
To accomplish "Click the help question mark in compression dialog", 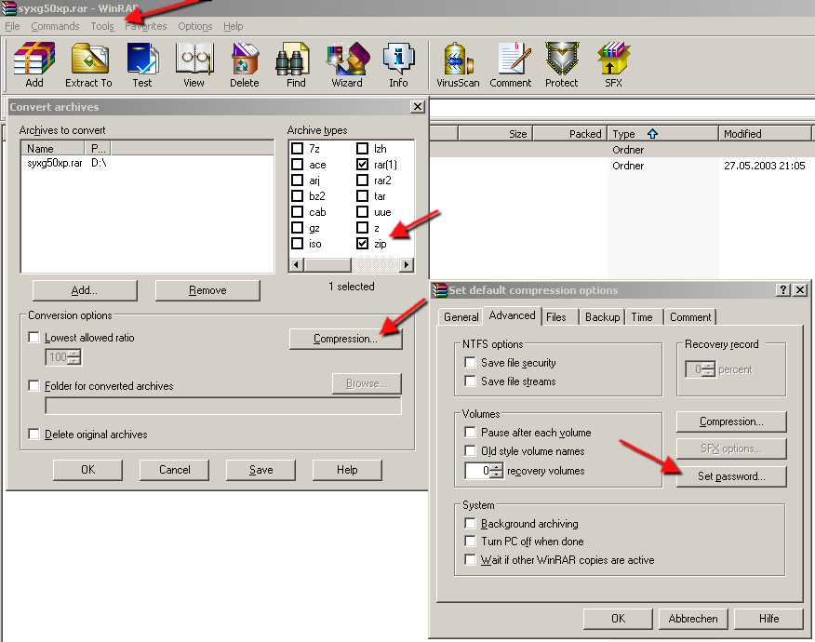I will click(x=782, y=289).
